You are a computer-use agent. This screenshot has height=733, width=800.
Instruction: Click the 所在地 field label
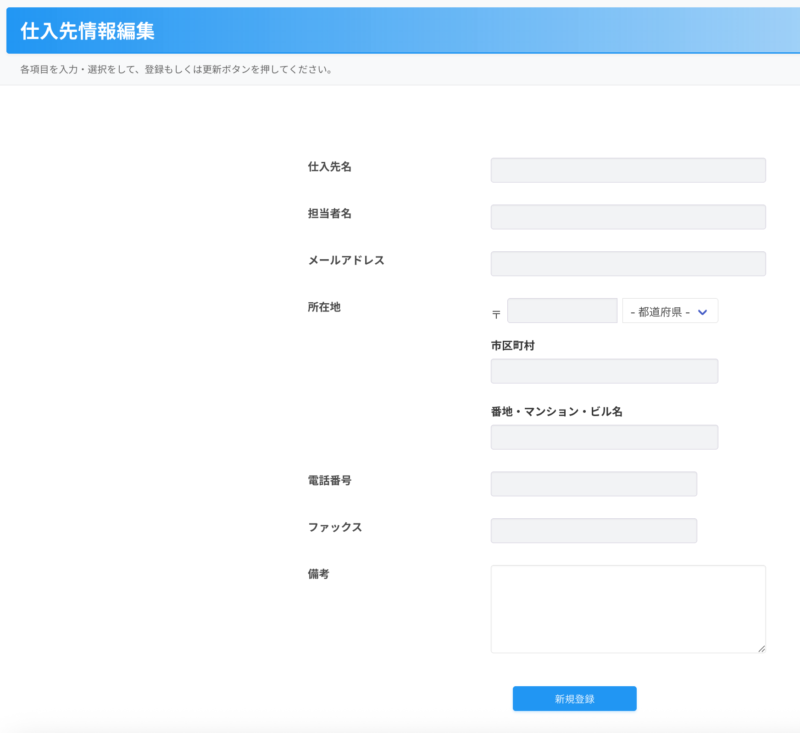click(x=324, y=307)
